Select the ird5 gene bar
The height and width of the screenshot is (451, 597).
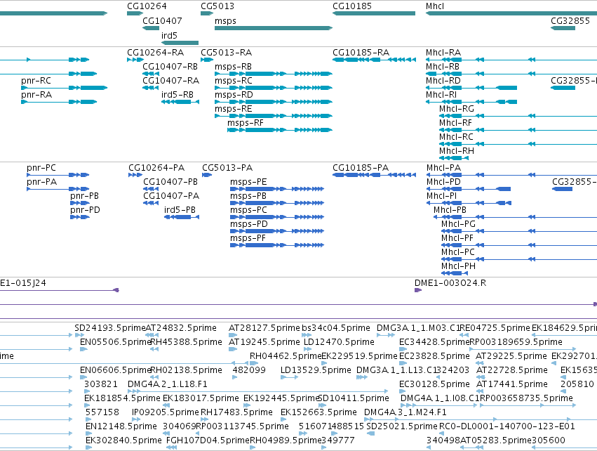pyautogui.click(x=180, y=43)
